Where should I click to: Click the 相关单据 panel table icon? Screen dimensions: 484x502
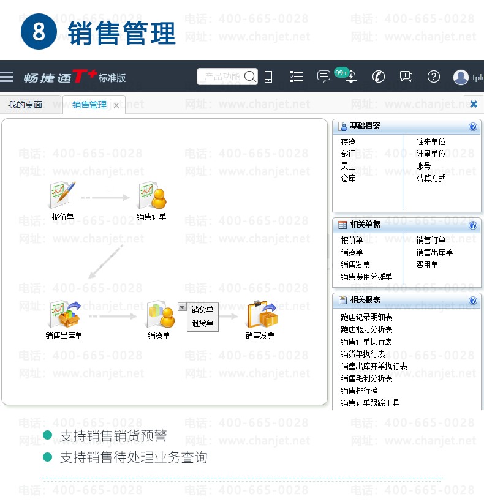(342, 225)
